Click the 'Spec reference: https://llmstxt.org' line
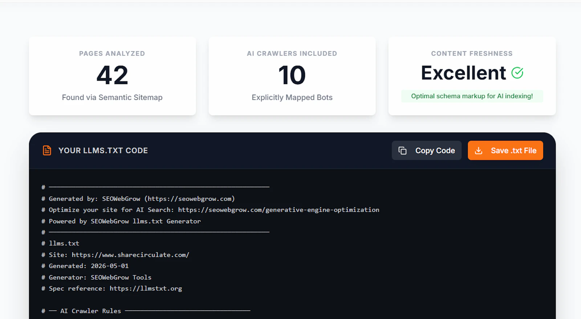Viewport: 581px width, 319px height. (111, 288)
